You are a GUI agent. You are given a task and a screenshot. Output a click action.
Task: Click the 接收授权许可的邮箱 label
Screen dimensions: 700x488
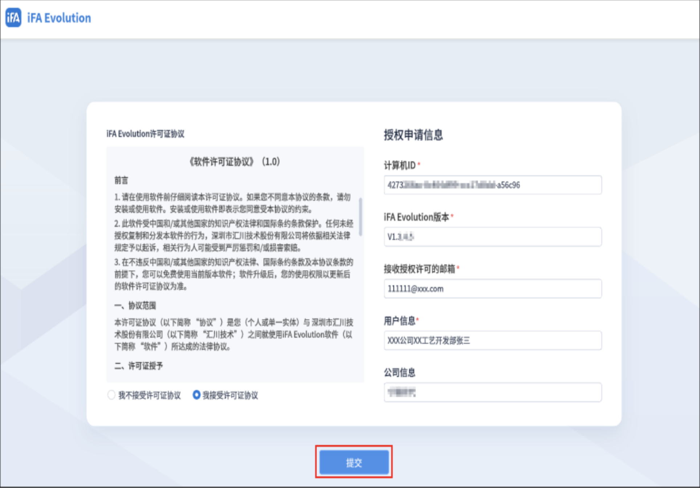click(419, 269)
